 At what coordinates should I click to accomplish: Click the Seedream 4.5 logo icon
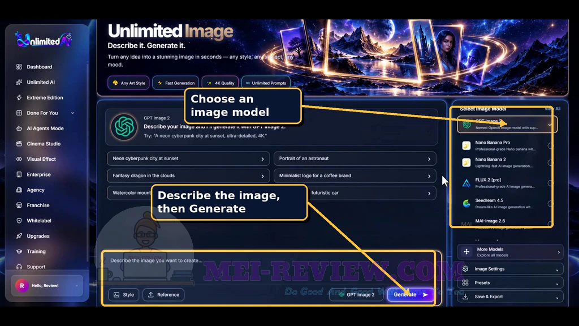pyautogui.click(x=466, y=203)
